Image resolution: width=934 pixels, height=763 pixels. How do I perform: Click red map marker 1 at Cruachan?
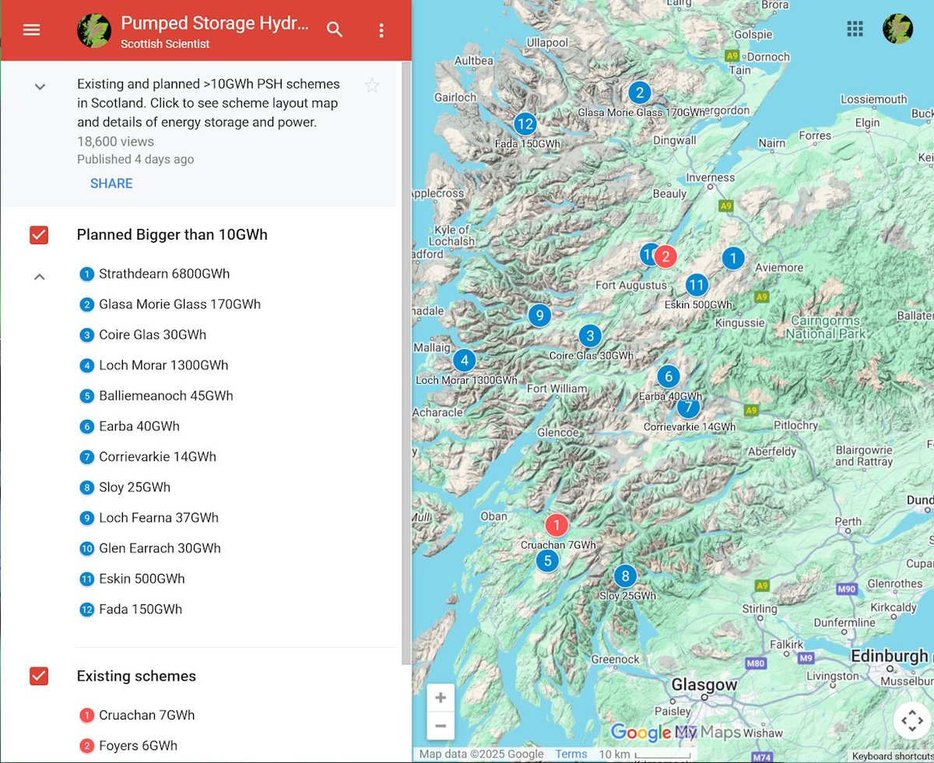tap(557, 526)
